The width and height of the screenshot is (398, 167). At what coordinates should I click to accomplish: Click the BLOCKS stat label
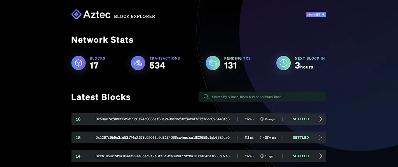(x=97, y=59)
